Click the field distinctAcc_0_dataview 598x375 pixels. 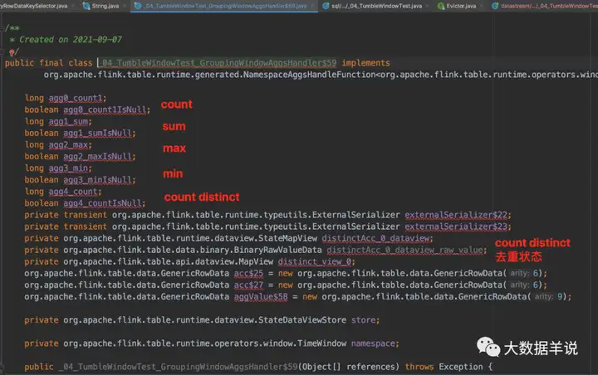click(x=376, y=238)
